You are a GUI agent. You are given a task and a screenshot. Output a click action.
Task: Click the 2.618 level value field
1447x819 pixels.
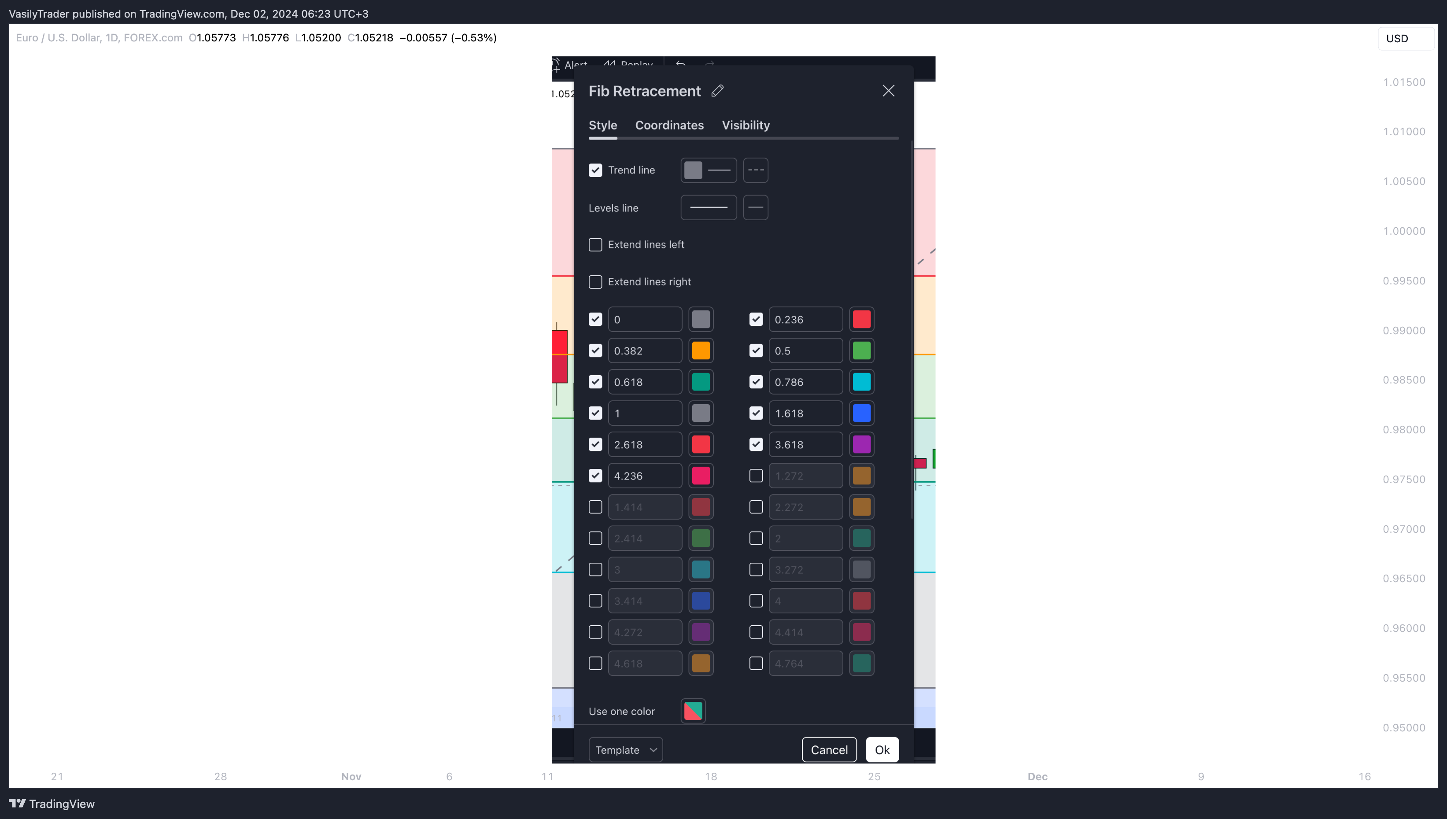pyautogui.click(x=645, y=444)
